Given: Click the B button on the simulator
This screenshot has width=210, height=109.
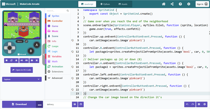Looking at the screenshot, I should (x=31, y=51).
